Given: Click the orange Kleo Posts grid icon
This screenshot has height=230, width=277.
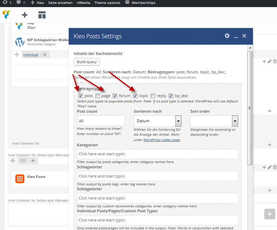Looking at the screenshot, I should 20,179.
